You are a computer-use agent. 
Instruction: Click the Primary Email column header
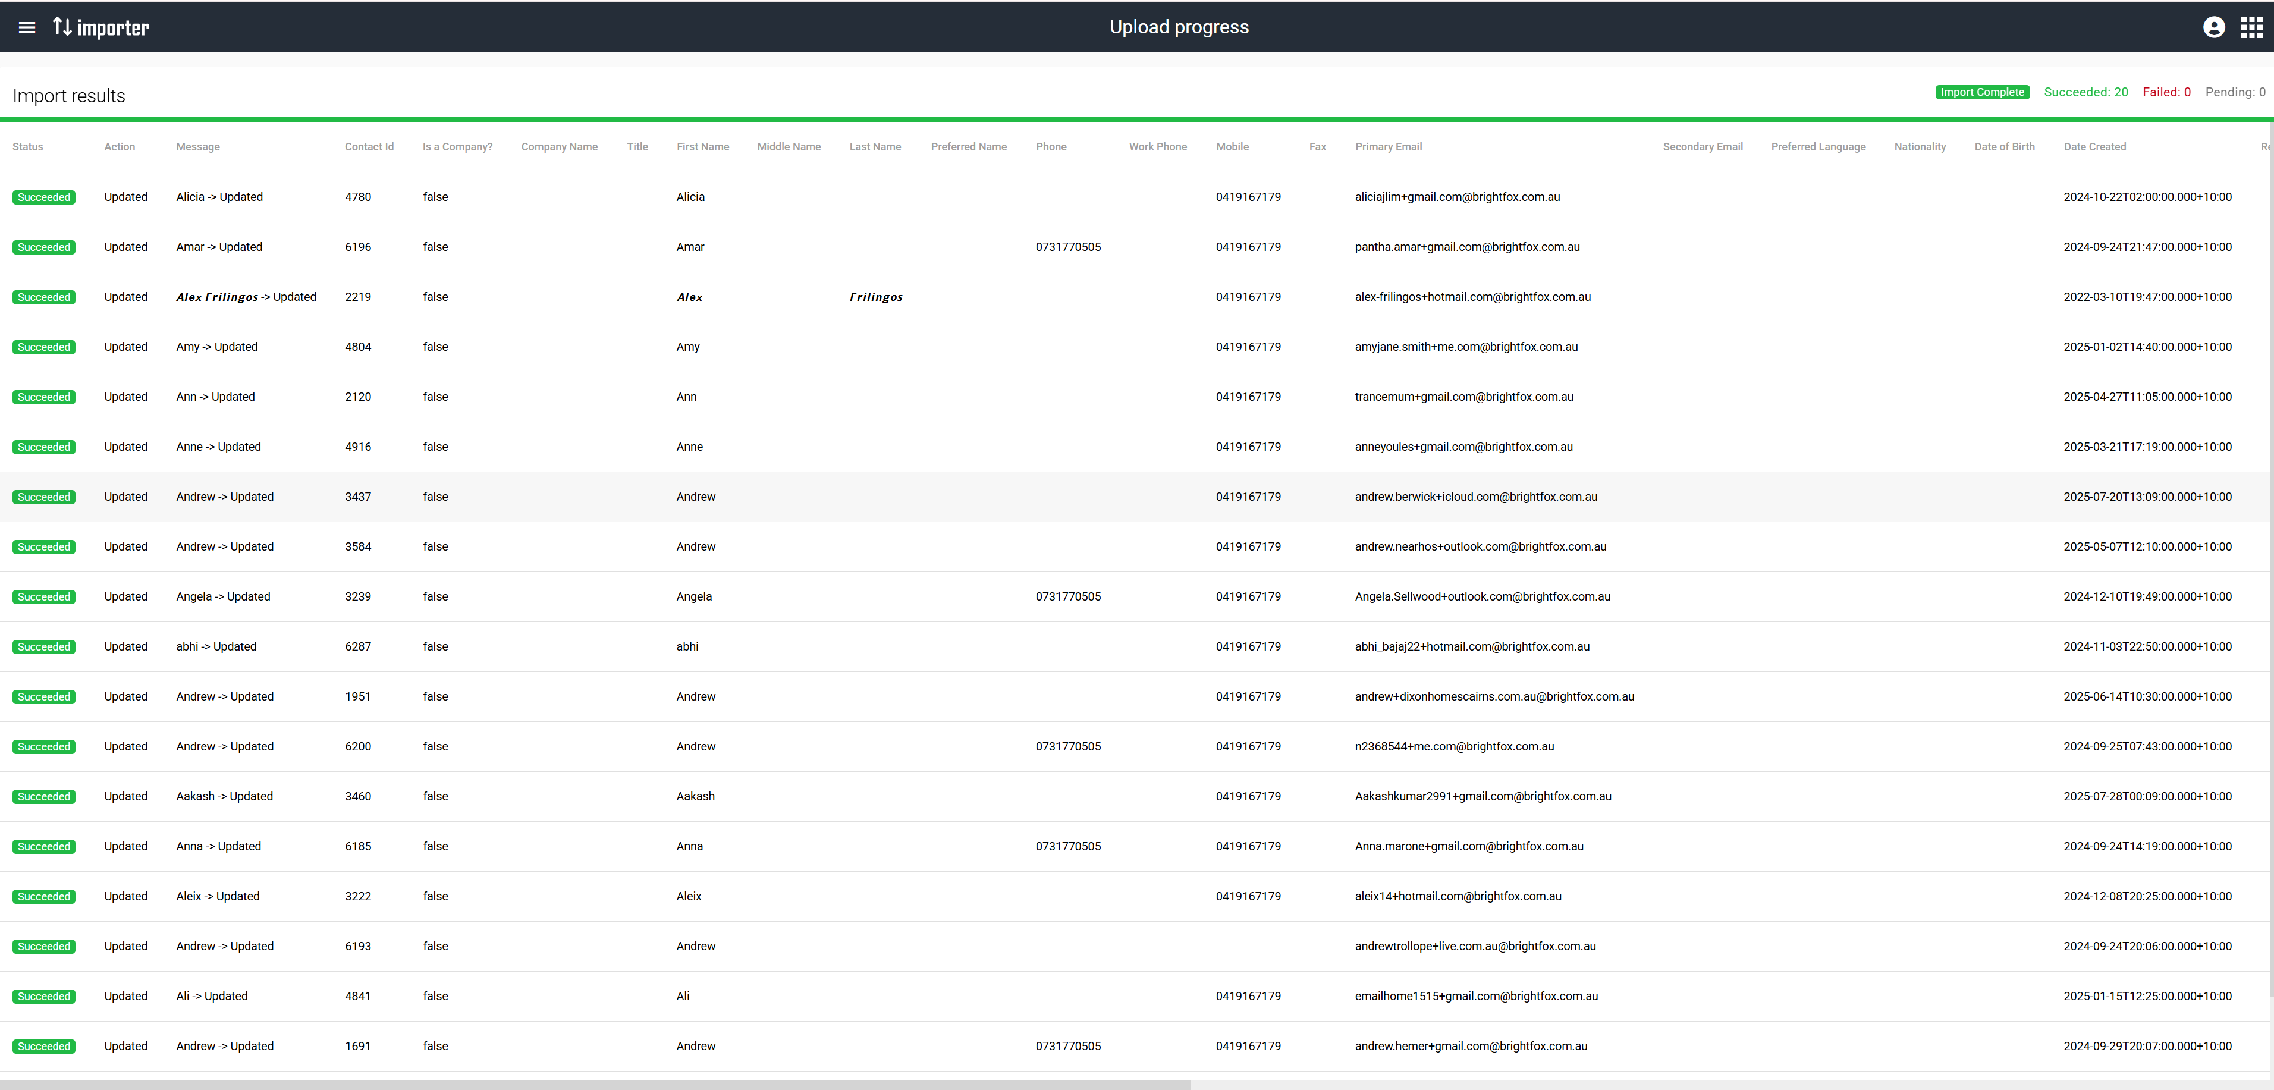pos(1389,146)
